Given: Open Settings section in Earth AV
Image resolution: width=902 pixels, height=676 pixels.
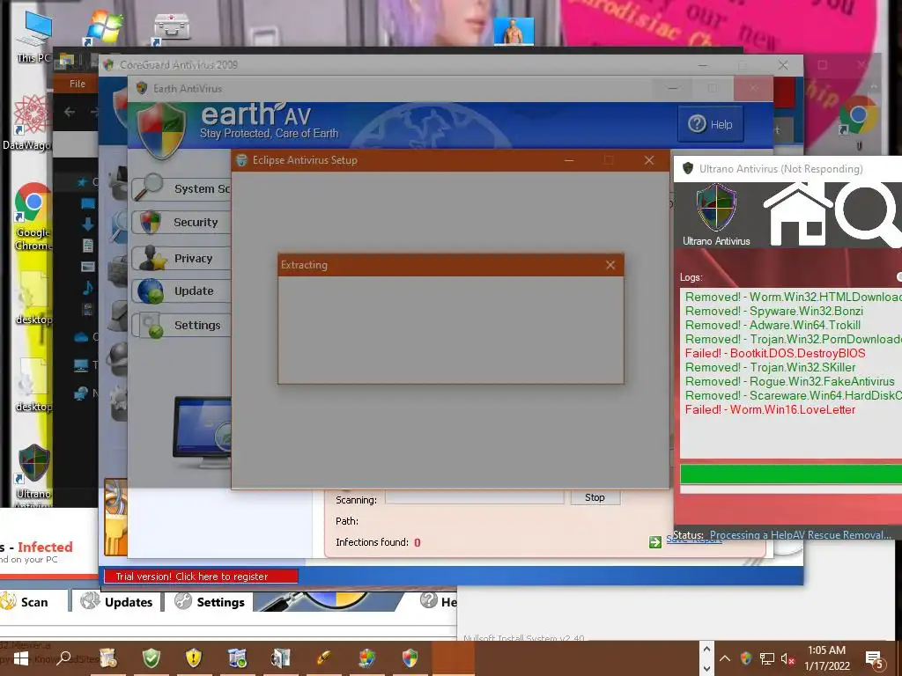Looking at the screenshot, I should click(181, 325).
